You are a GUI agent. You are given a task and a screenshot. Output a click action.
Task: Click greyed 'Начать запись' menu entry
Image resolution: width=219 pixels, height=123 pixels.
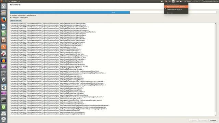coord(176,4)
